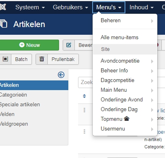Open the Inhoud dropdown menu
Screen dimensions: 165x158
coord(142,7)
